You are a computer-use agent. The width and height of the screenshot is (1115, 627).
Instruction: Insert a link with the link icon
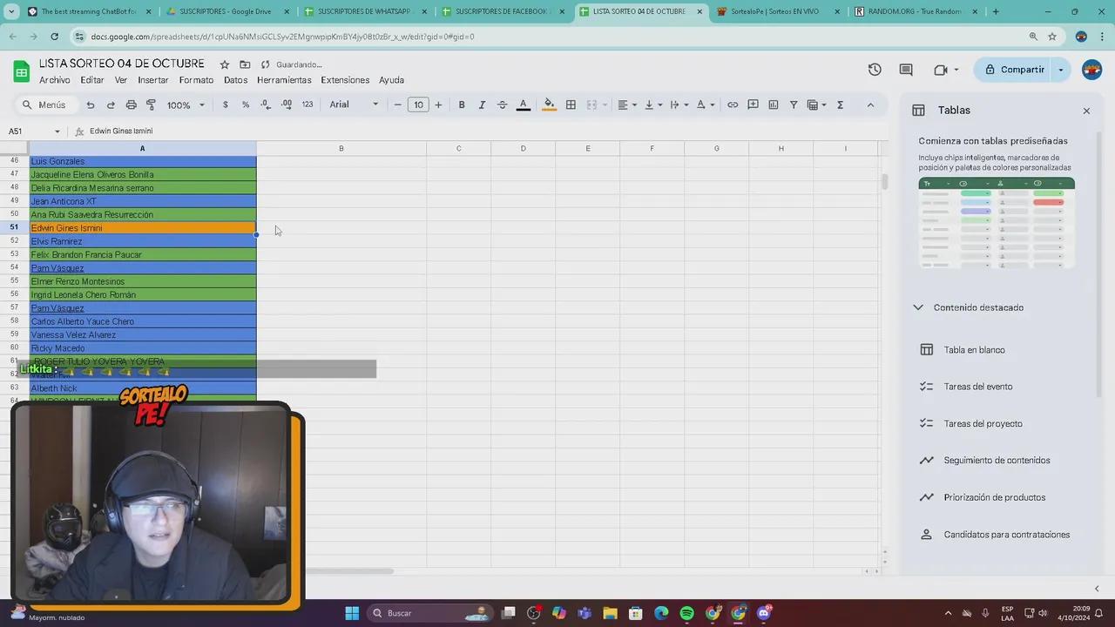click(x=733, y=104)
